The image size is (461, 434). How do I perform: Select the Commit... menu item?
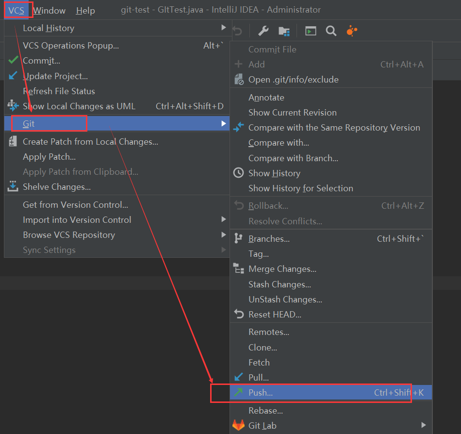[x=117, y=61]
